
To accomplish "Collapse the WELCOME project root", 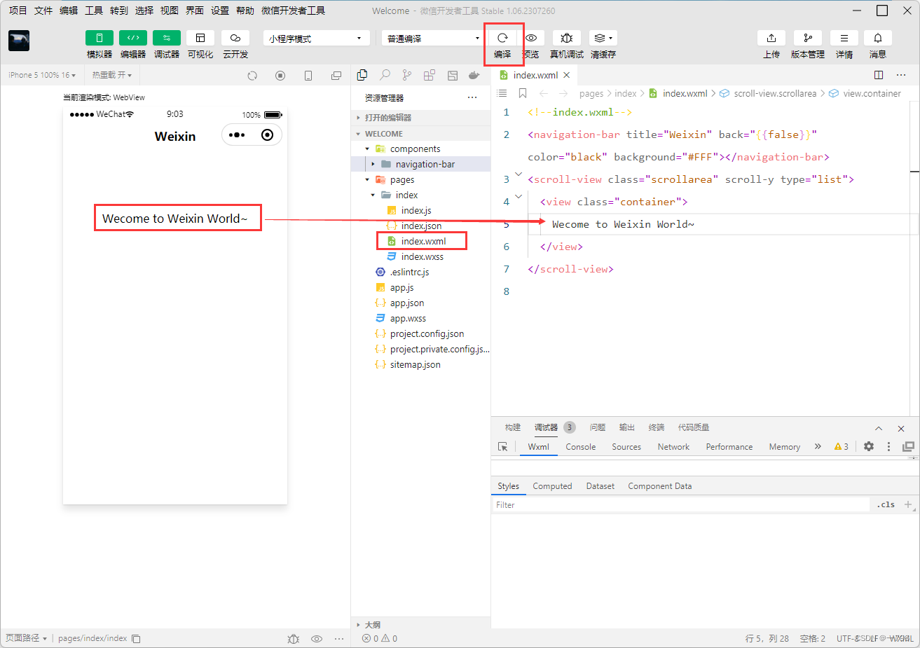I will click(x=420, y=134).
